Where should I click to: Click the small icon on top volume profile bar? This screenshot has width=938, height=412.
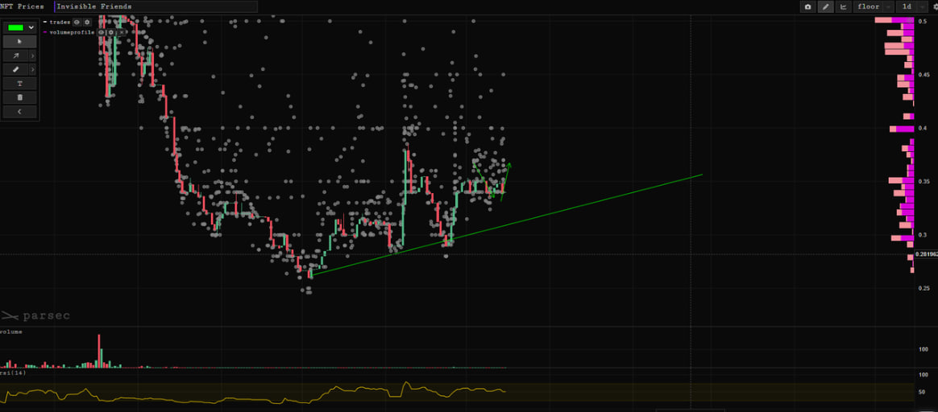(910, 20)
